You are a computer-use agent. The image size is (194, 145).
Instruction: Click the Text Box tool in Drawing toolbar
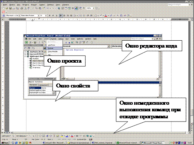pos(43,136)
